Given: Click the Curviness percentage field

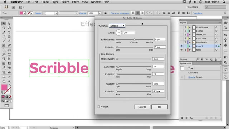Looking at the screenshot, I should (158, 67).
